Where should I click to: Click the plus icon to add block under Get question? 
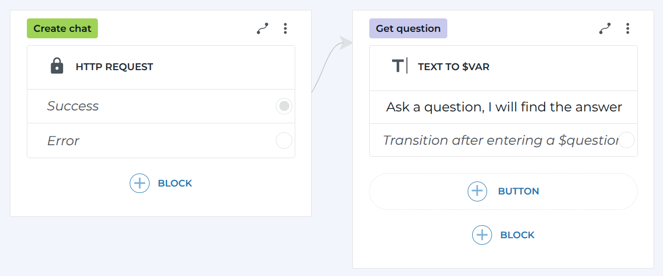point(482,235)
